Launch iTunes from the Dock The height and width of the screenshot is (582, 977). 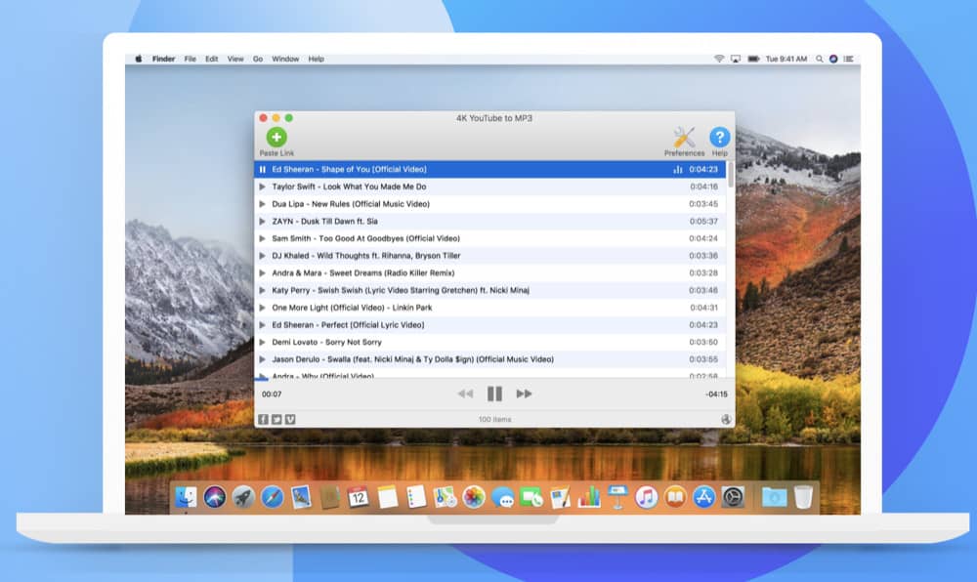point(645,497)
